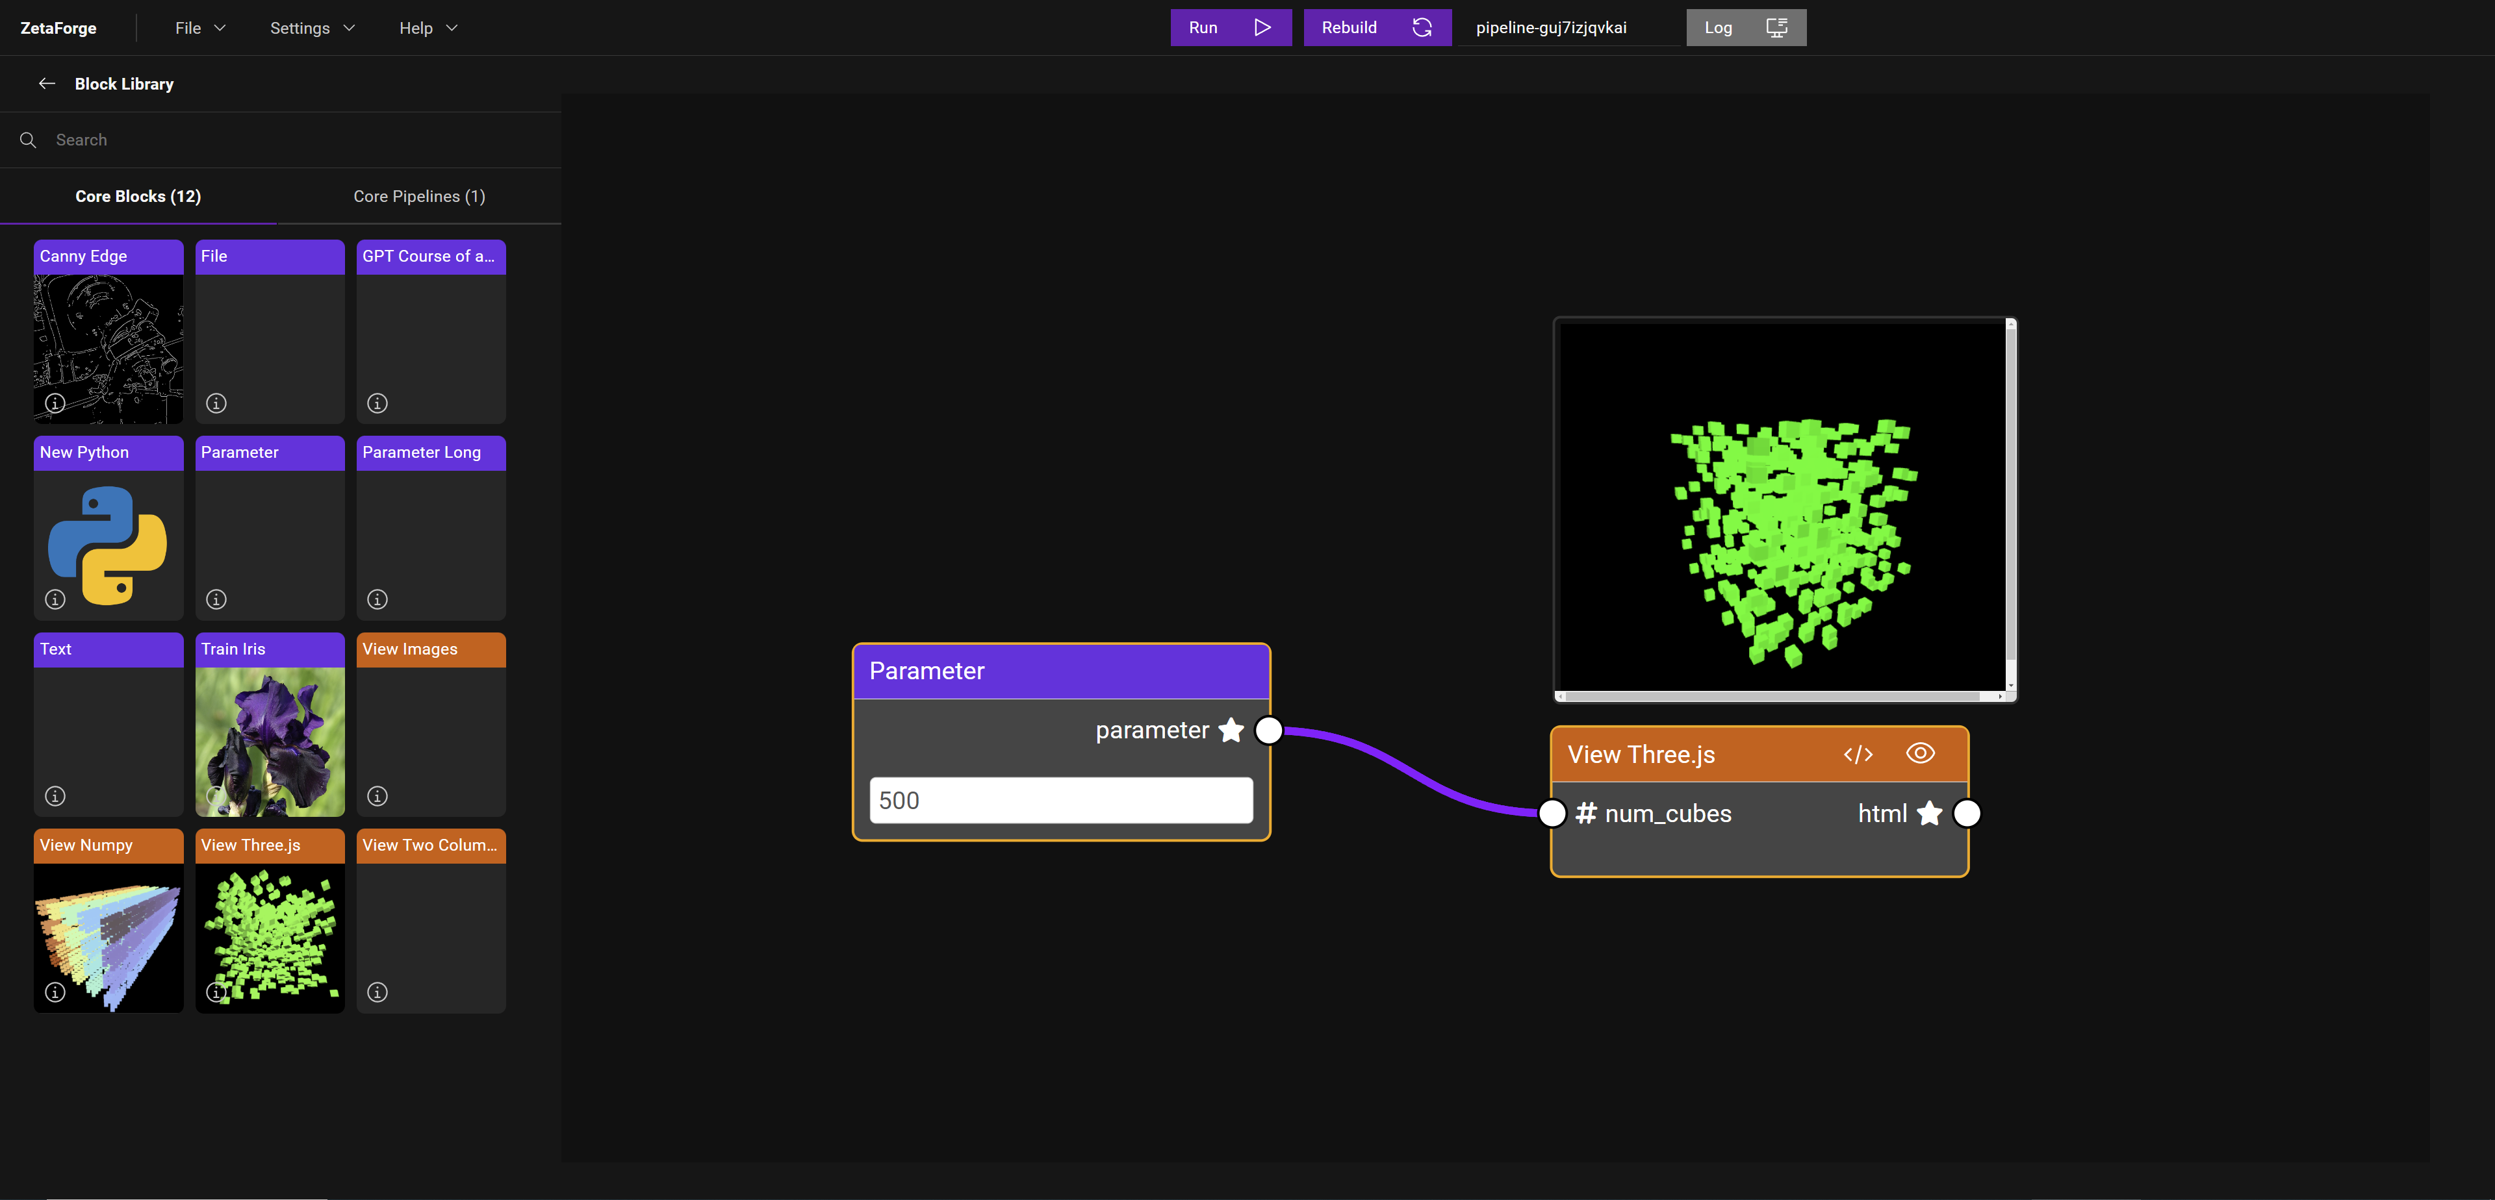Switch to Core Pipelines tab
The height and width of the screenshot is (1200, 2495).
(x=418, y=197)
